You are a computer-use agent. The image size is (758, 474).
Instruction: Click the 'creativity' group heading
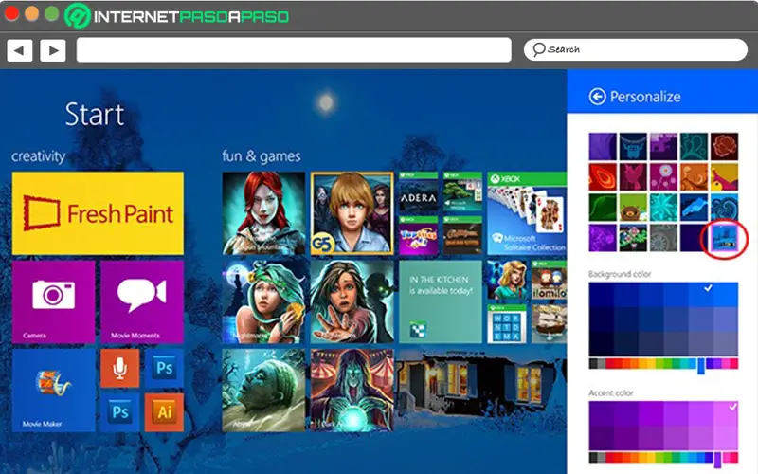[x=38, y=156]
